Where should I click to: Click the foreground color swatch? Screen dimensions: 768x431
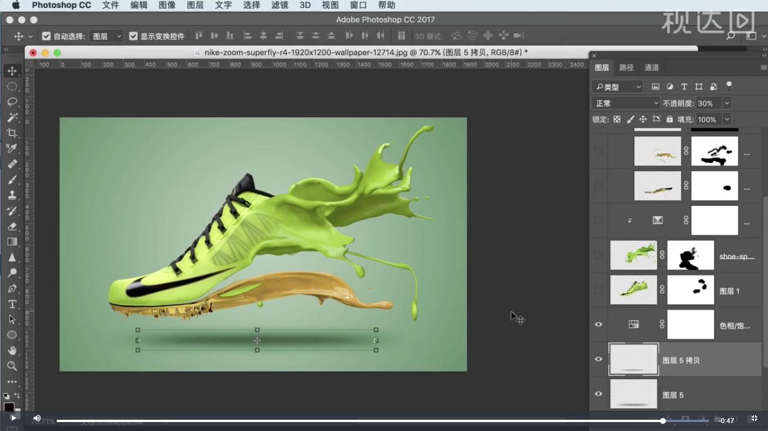(9, 407)
